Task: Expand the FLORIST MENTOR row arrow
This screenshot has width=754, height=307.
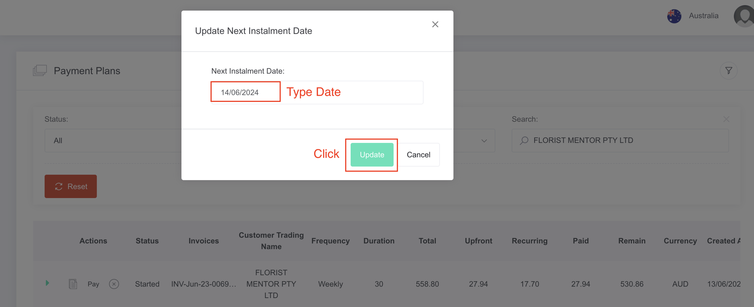Action: 47,283
